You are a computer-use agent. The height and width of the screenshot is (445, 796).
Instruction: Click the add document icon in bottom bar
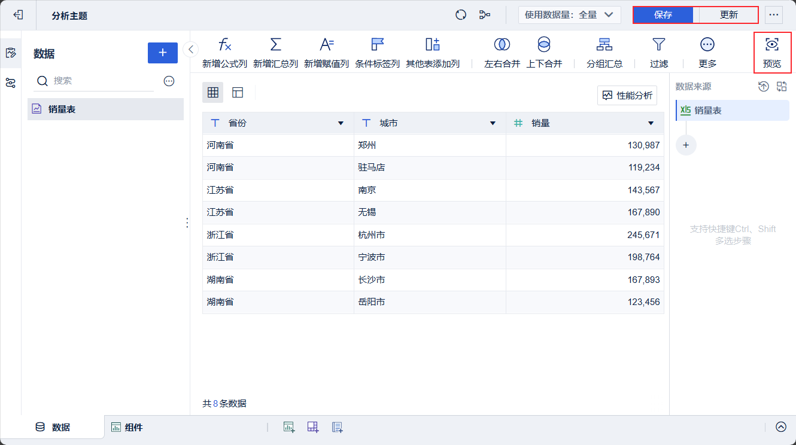[338, 427]
